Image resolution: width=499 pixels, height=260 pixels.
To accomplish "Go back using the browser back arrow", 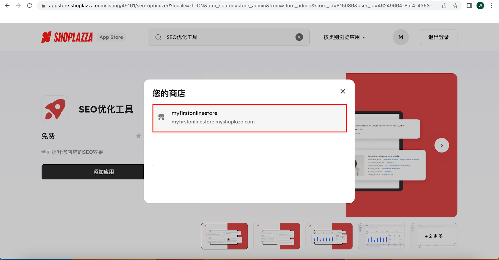I will point(7,6).
